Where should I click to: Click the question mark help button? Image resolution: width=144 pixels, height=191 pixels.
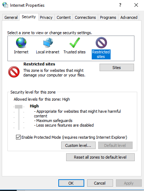(x=120, y=5)
